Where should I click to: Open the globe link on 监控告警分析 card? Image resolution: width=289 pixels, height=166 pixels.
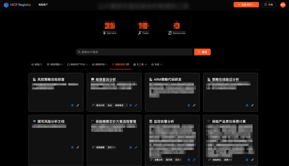[x=189, y=160]
